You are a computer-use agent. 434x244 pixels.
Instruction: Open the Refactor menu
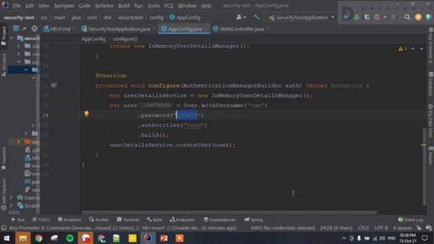[x=104, y=5]
